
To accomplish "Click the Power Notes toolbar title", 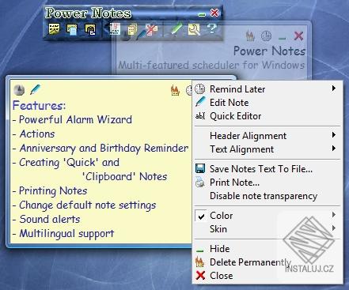I will (88, 13).
